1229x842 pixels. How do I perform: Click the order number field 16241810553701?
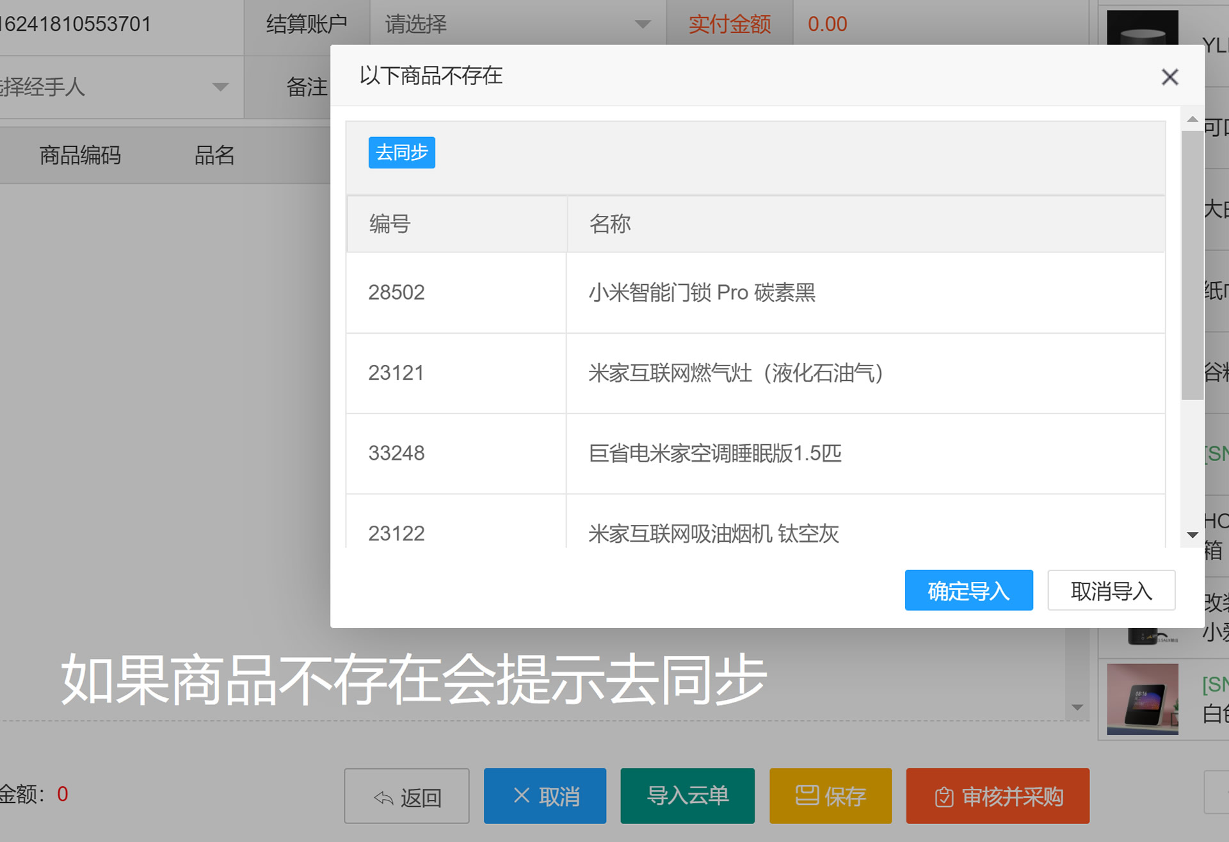[x=76, y=24]
